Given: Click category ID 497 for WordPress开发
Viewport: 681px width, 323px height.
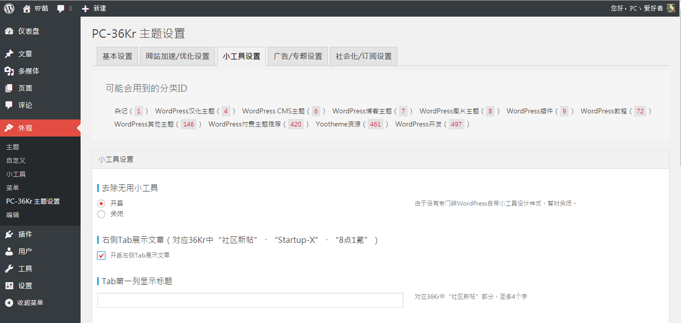Looking at the screenshot, I should (457, 124).
